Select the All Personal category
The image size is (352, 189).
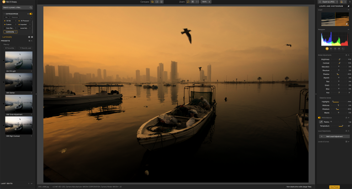(24, 21)
